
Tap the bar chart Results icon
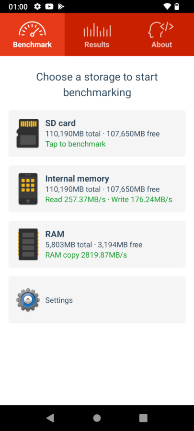[97, 30]
